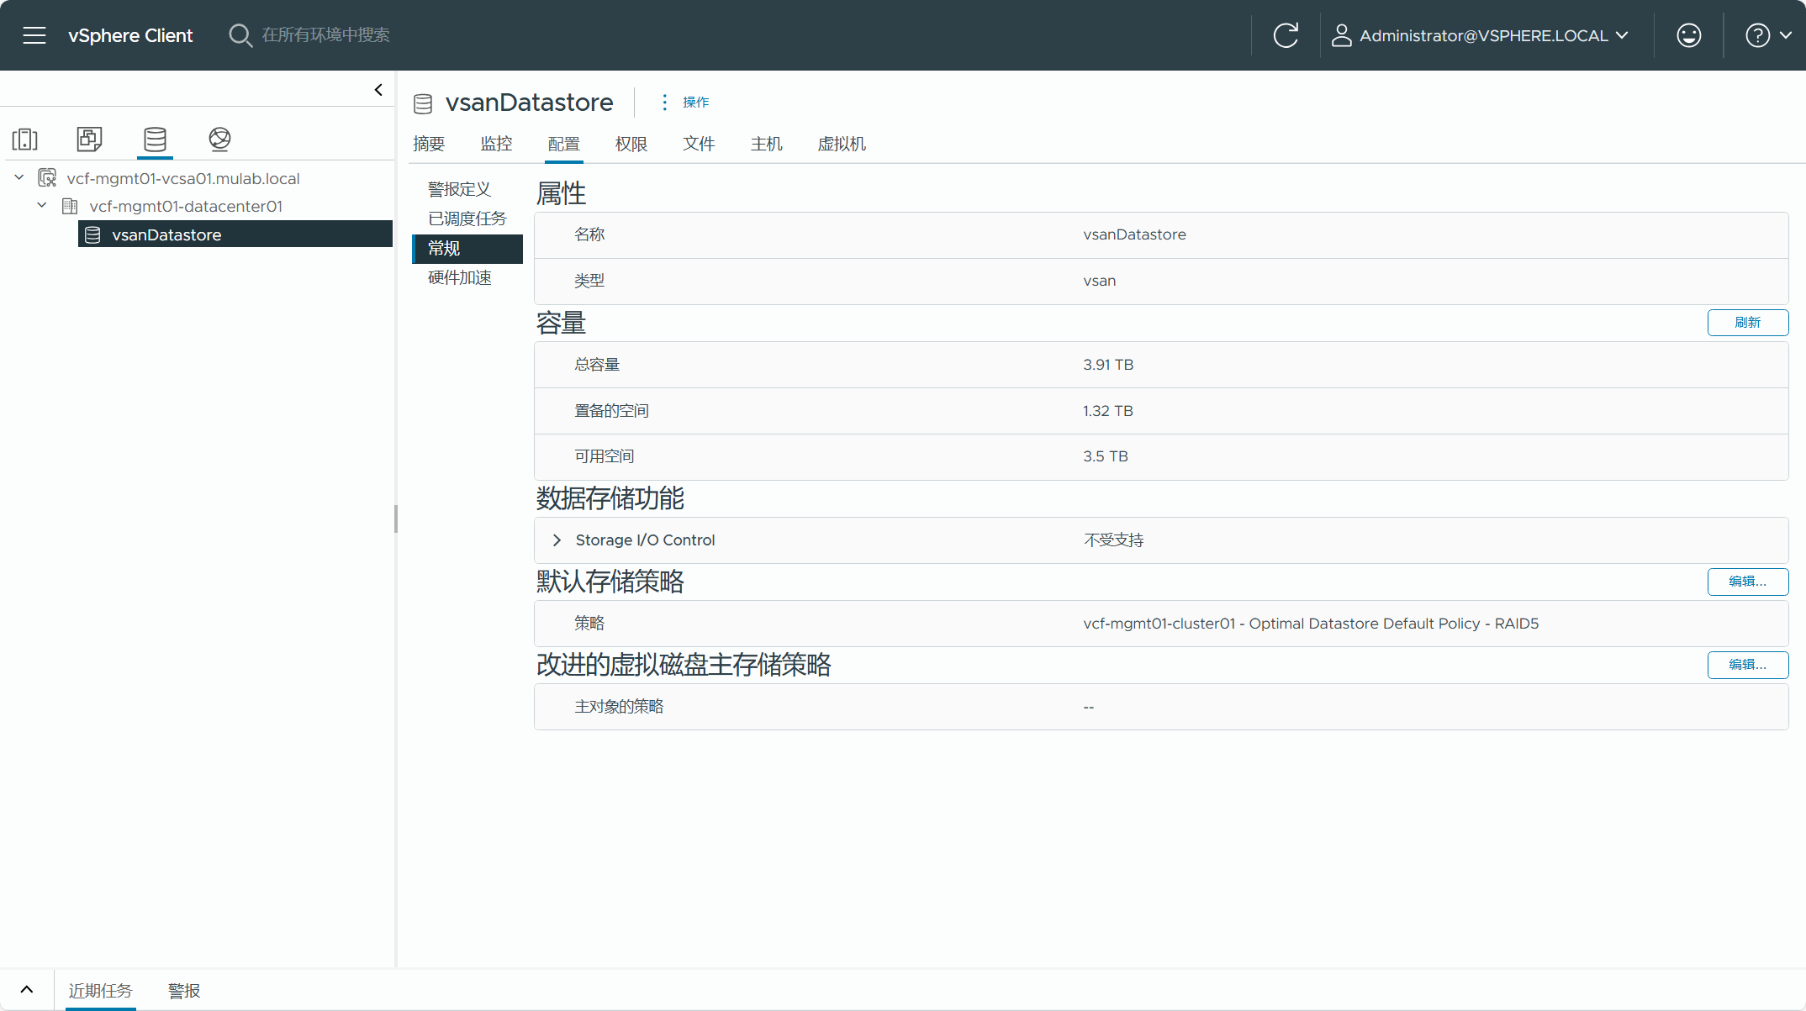Image resolution: width=1806 pixels, height=1011 pixels.
Task: Click the search all environments field
Action: click(326, 35)
